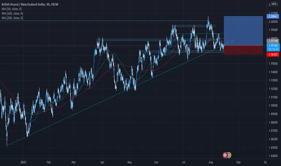Click the Feb label on time axis
Image resolution: width=281 pixels, height=166 pixels.
49,162
